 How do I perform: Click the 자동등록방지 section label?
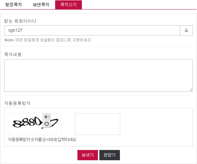(17, 103)
